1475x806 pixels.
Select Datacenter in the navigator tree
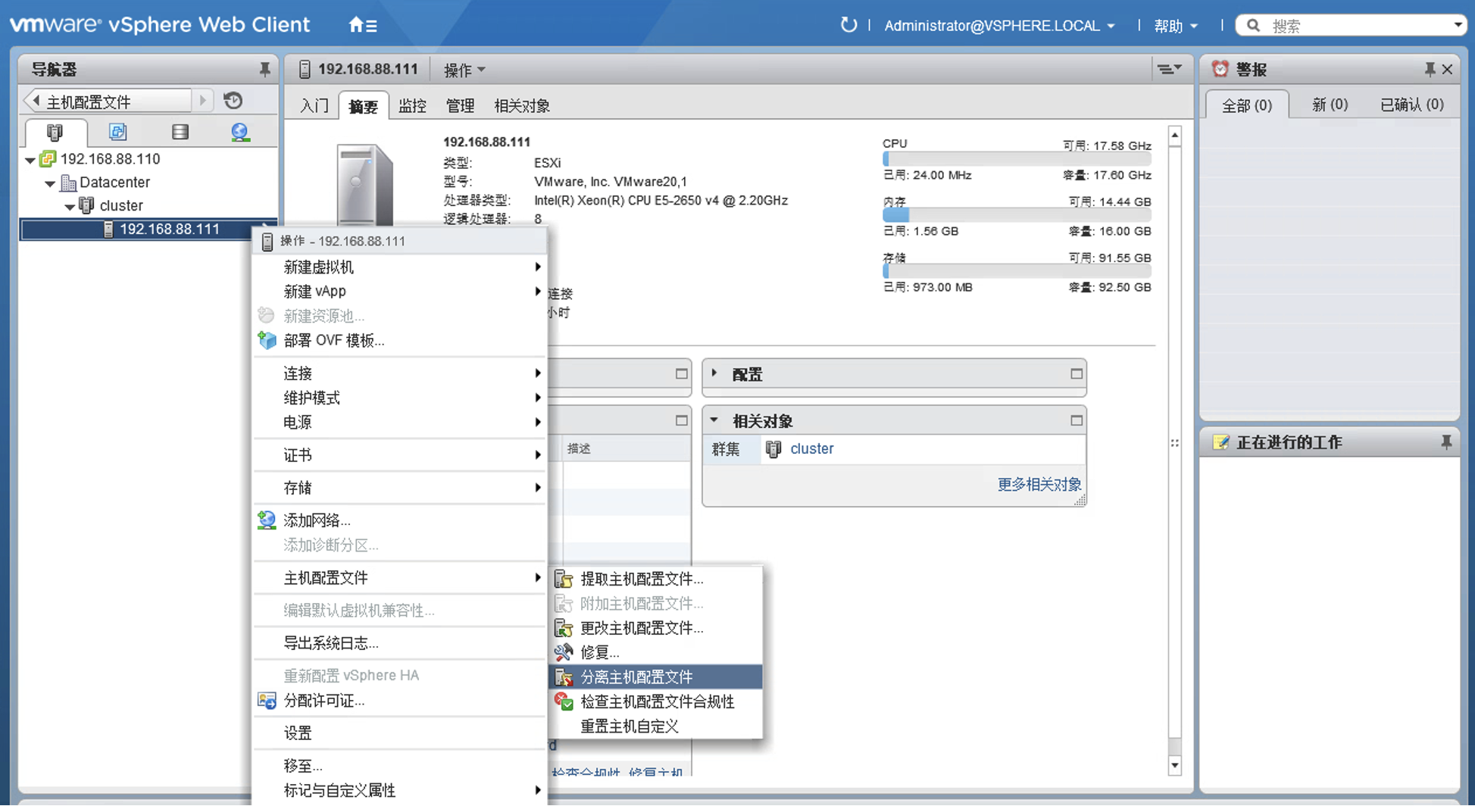114,183
